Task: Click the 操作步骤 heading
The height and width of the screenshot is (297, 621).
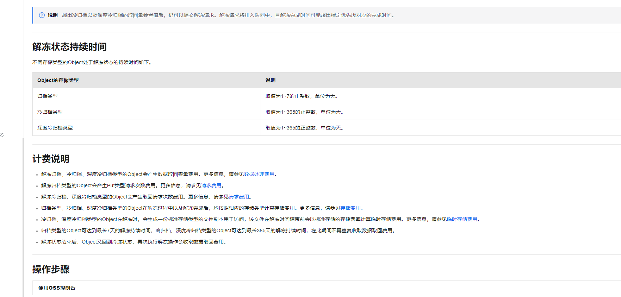Action: coord(51,269)
